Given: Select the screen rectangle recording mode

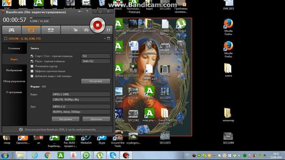Looking at the screenshot, I should pyautogui.click(x=31, y=30).
